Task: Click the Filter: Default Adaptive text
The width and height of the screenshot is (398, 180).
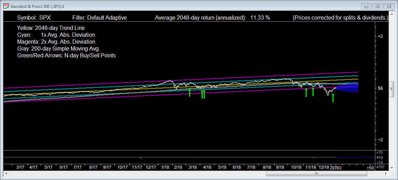Action: tap(100, 18)
